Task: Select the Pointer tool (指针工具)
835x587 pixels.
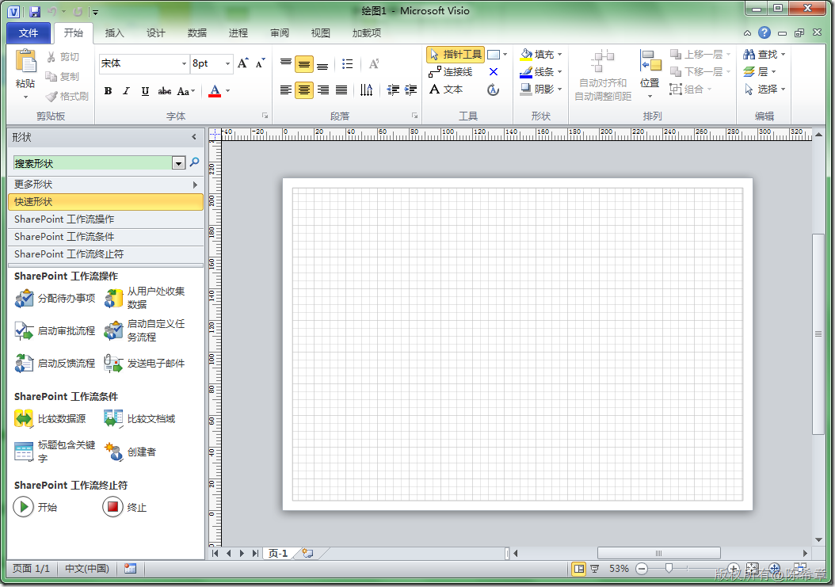Action: tap(456, 55)
